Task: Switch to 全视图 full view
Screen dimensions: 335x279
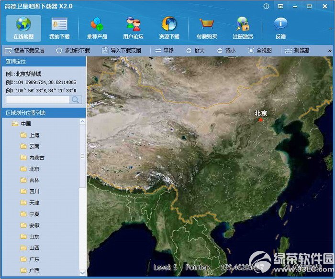Action: (260, 51)
